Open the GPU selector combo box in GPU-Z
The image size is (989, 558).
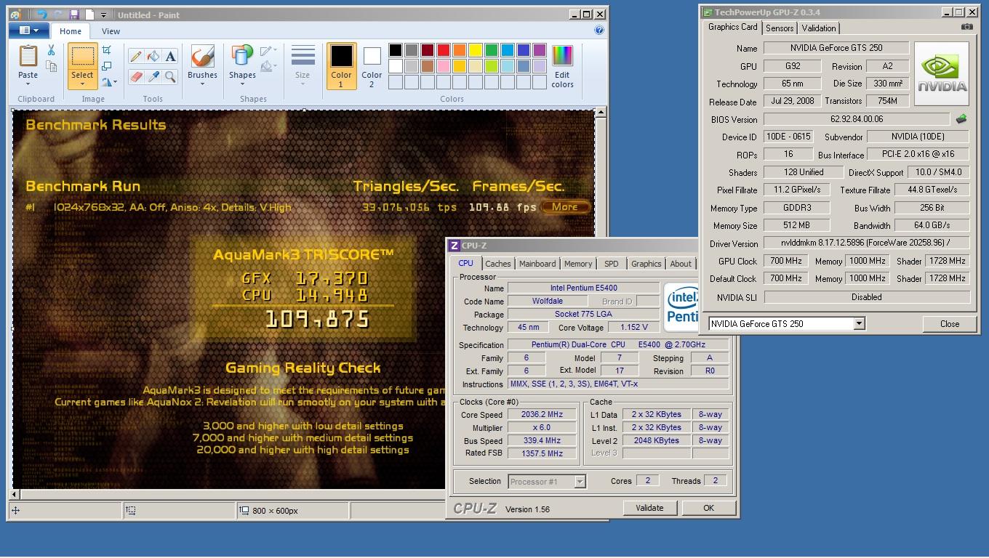787,323
